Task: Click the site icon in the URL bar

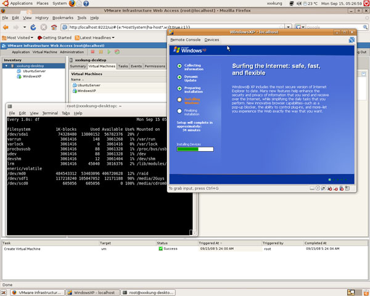Action: coord(64,27)
